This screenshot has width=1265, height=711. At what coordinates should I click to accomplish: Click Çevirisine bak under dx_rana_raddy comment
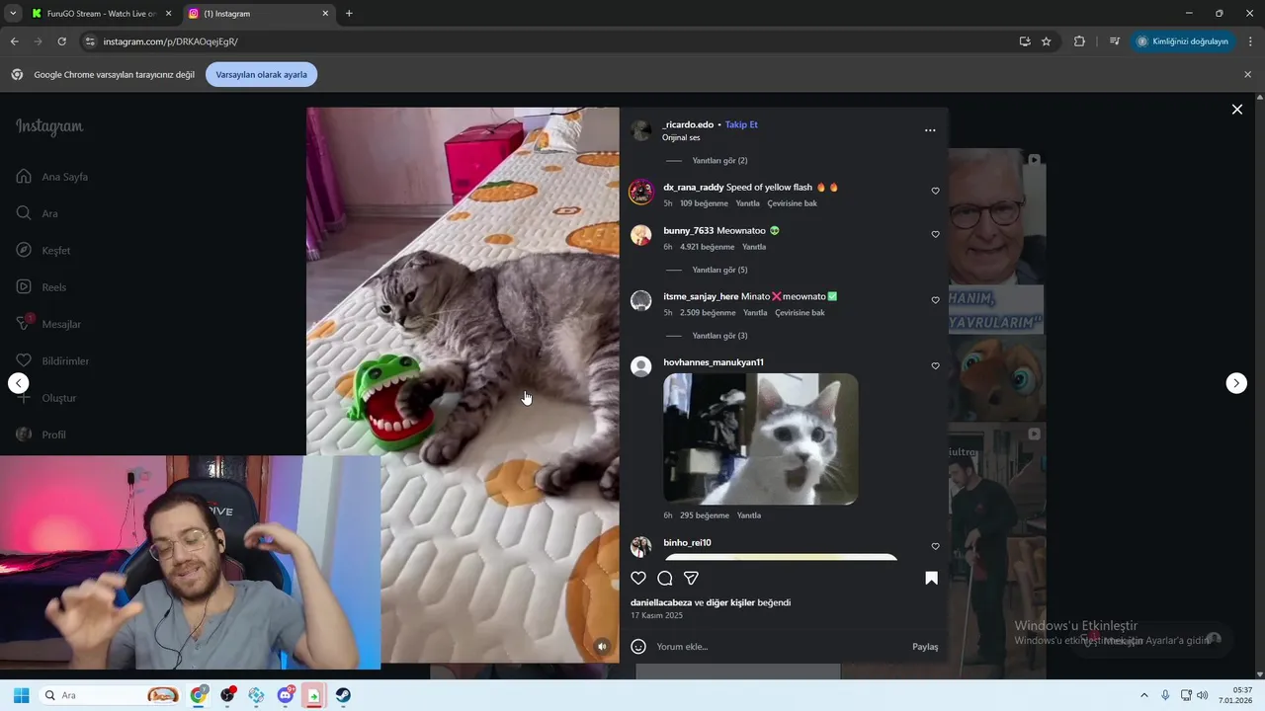coord(793,203)
